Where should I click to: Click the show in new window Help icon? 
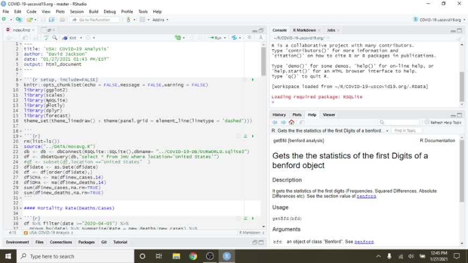(x=302, y=122)
